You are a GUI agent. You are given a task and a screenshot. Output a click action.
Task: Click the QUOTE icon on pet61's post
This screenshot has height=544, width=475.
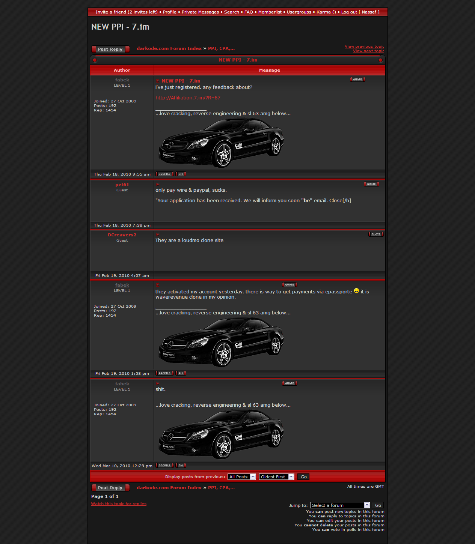click(371, 184)
